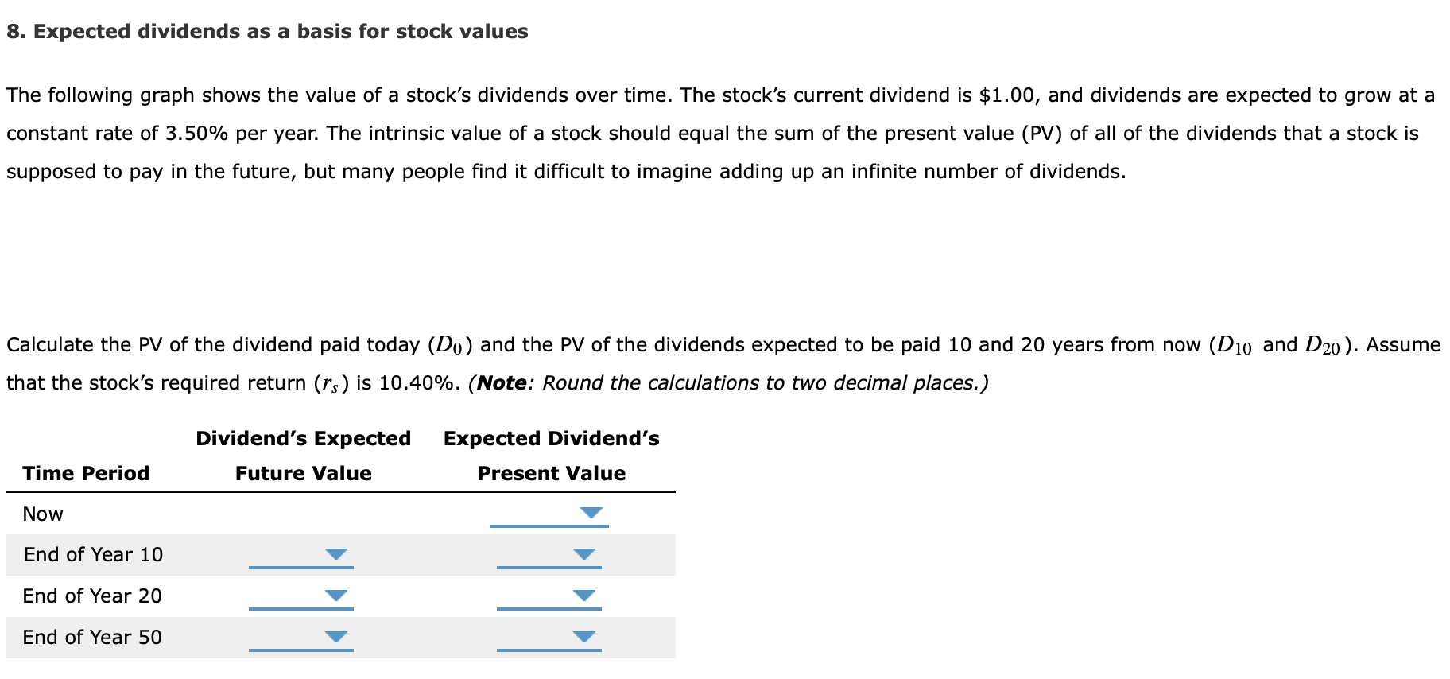This screenshot has width=1450, height=679.
Task: Select the End of Year 10 row label
Action: pyautogui.click(x=93, y=555)
